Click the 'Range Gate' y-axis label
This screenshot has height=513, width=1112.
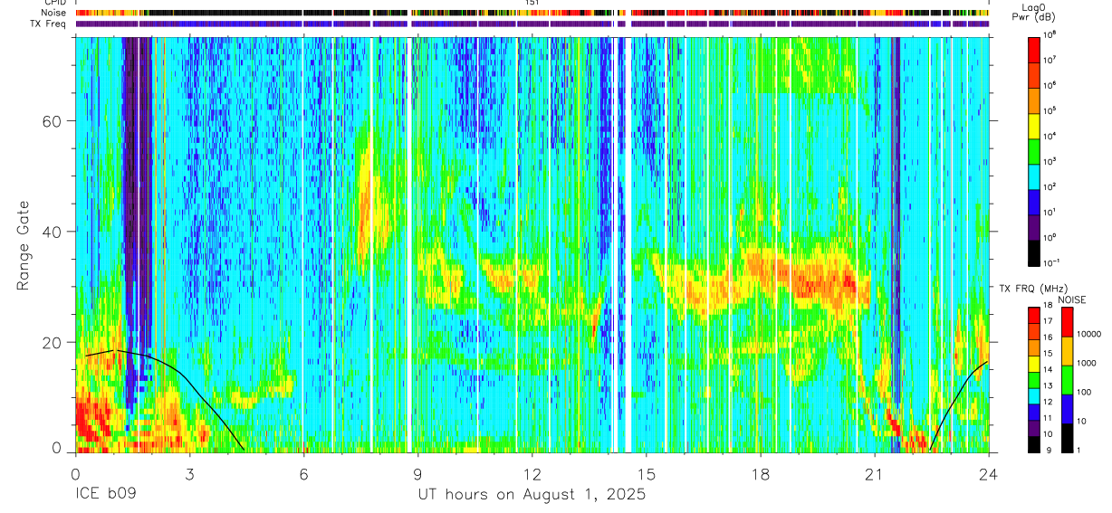point(23,244)
